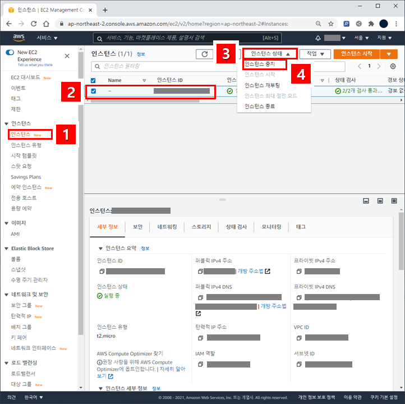Image resolution: width=405 pixels, height=404 pixels.
Task: Open the 서울 region dropdown
Action: [361, 38]
